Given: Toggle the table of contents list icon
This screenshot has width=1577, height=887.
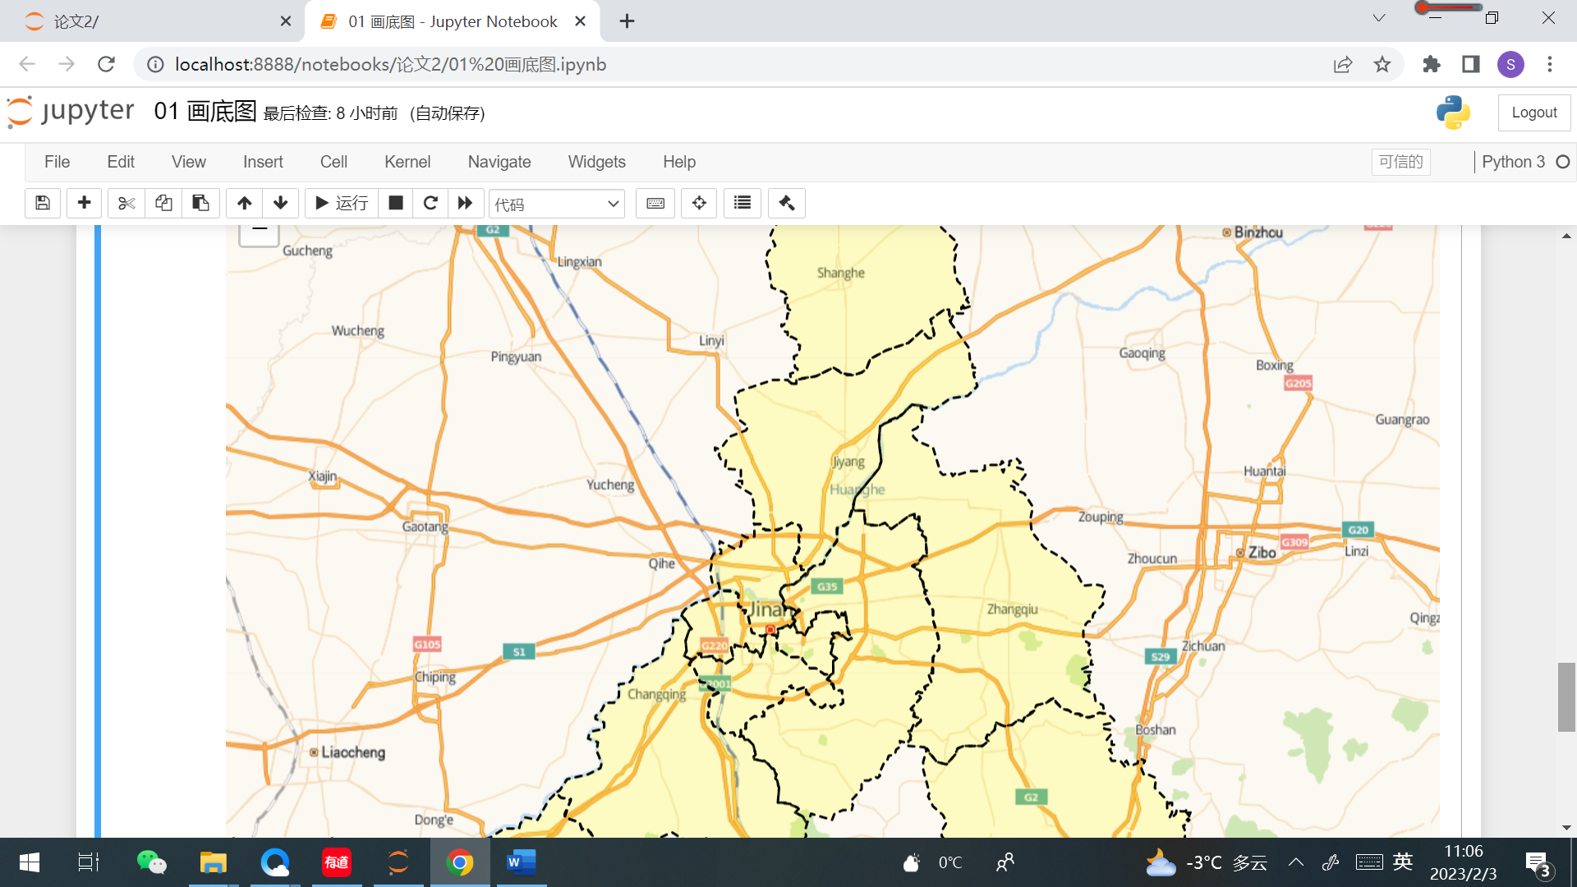Looking at the screenshot, I should click(x=743, y=203).
